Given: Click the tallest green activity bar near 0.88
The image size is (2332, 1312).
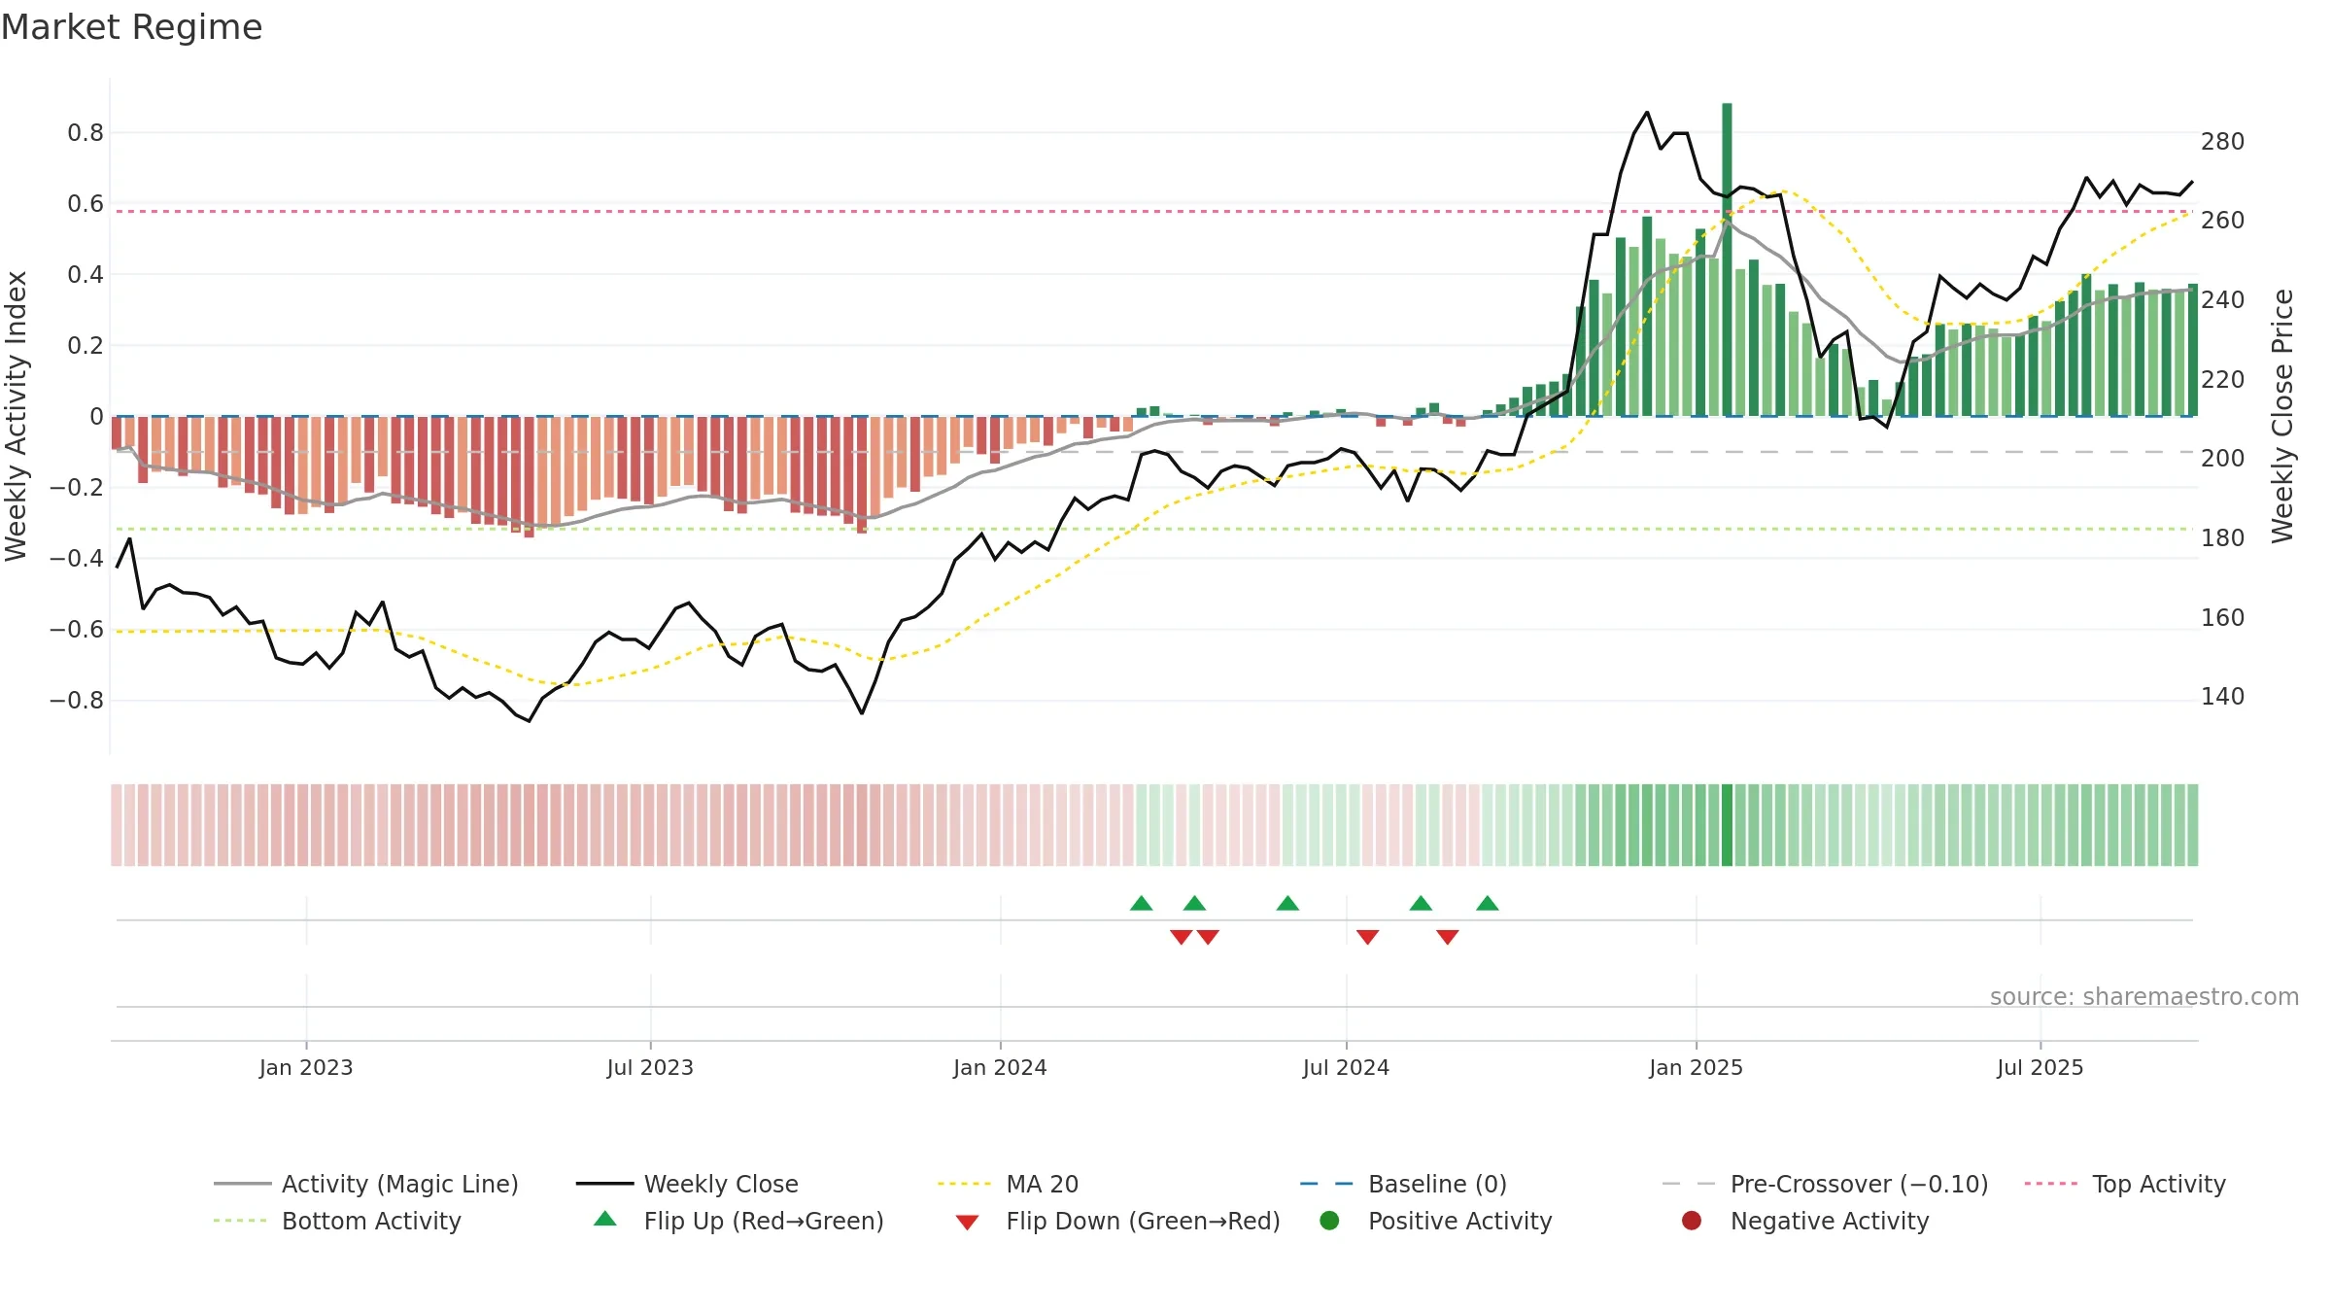Looking at the screenshot, I should pos(1727,259).
